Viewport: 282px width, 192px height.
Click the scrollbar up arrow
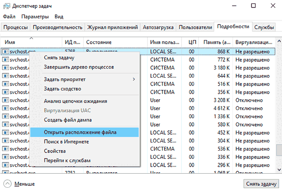[279, 41]
